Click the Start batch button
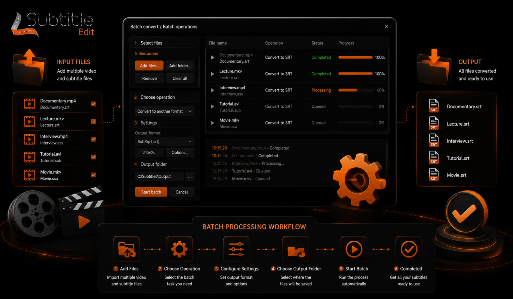Screen dimensions: 513x299 (x=151, y=192)
